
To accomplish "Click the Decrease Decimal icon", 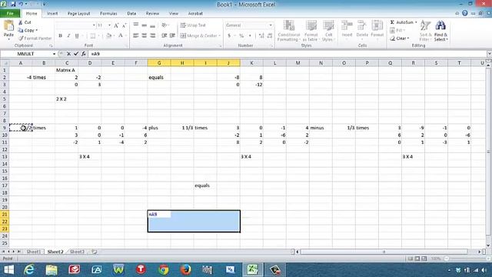I will 270,36.
